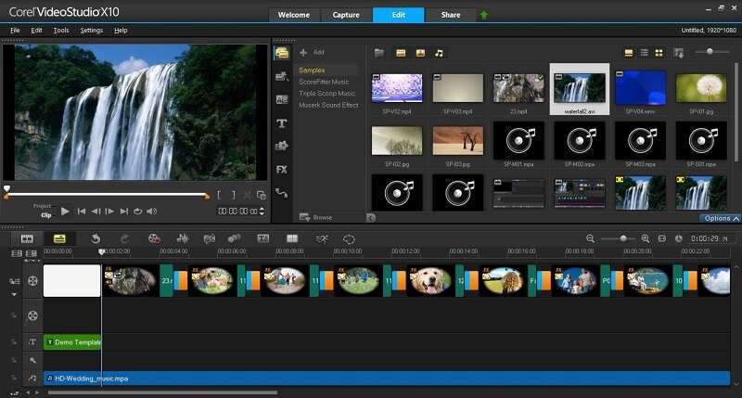Image resolution: width=742 pixels, height=398 pixels.
Task: Collapse the library navigation panel arrow
Action: [372, 218]
